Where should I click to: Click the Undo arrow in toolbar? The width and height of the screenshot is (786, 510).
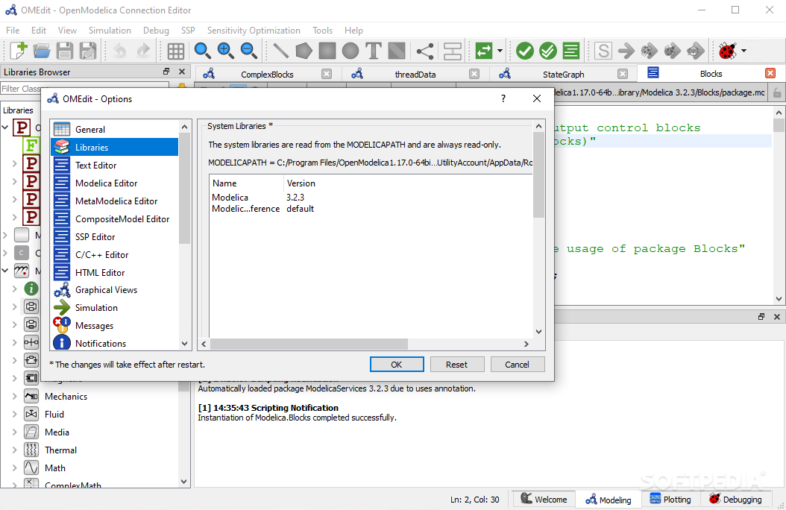coord(119,51)
